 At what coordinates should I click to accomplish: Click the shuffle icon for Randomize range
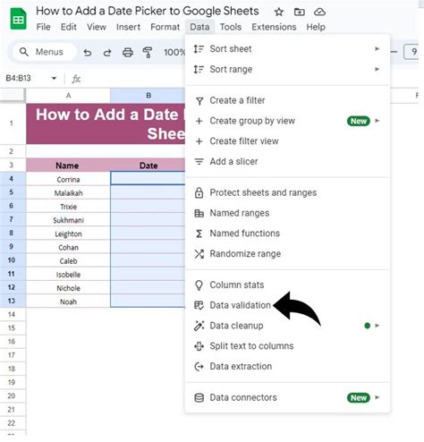tap(199, 254)
